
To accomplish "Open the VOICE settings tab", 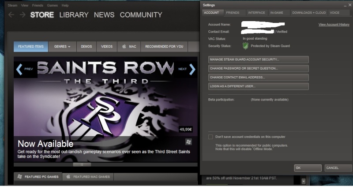I will (339, 13).
